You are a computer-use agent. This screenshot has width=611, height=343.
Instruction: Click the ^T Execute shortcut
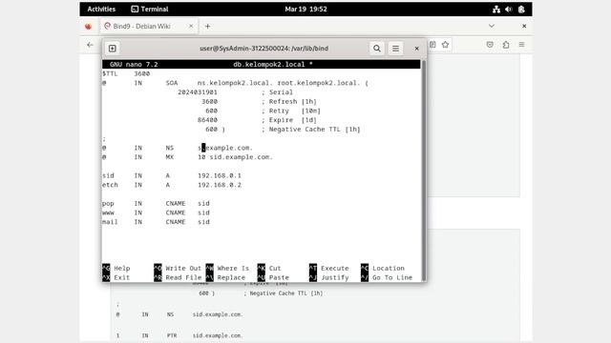pyautogui.click(x=328, y=269)
